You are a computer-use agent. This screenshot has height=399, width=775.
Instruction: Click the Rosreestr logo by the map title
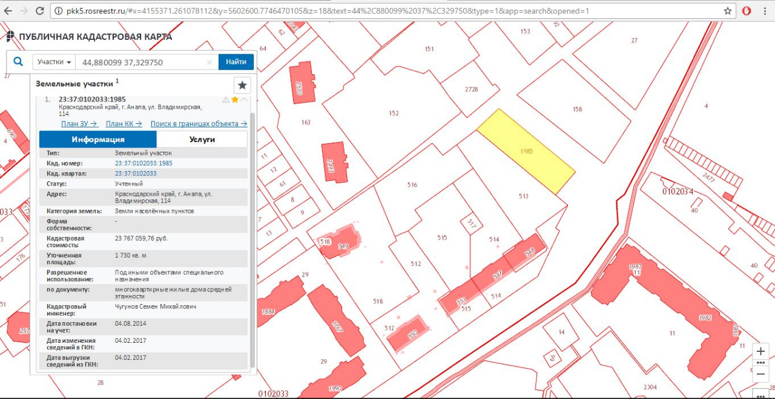point(10,37)
